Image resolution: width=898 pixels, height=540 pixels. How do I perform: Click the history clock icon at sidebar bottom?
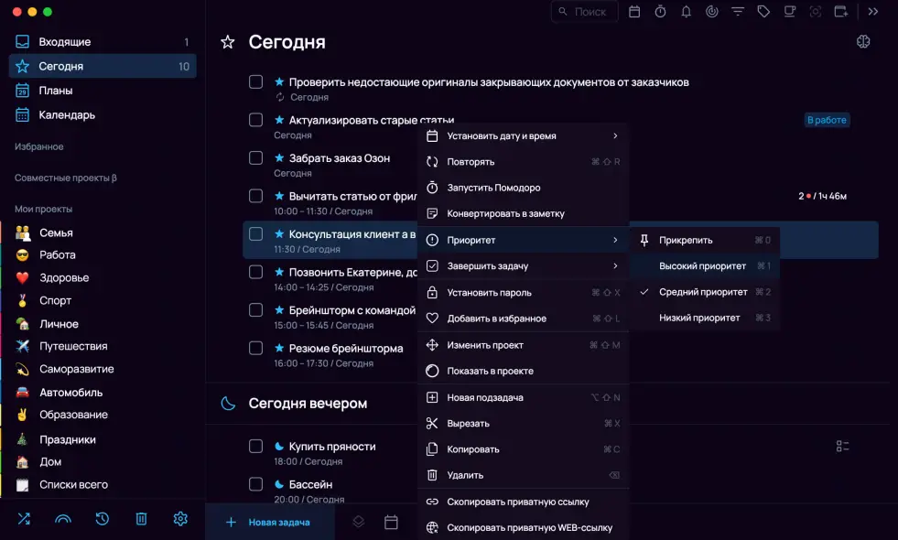(102, 519)
